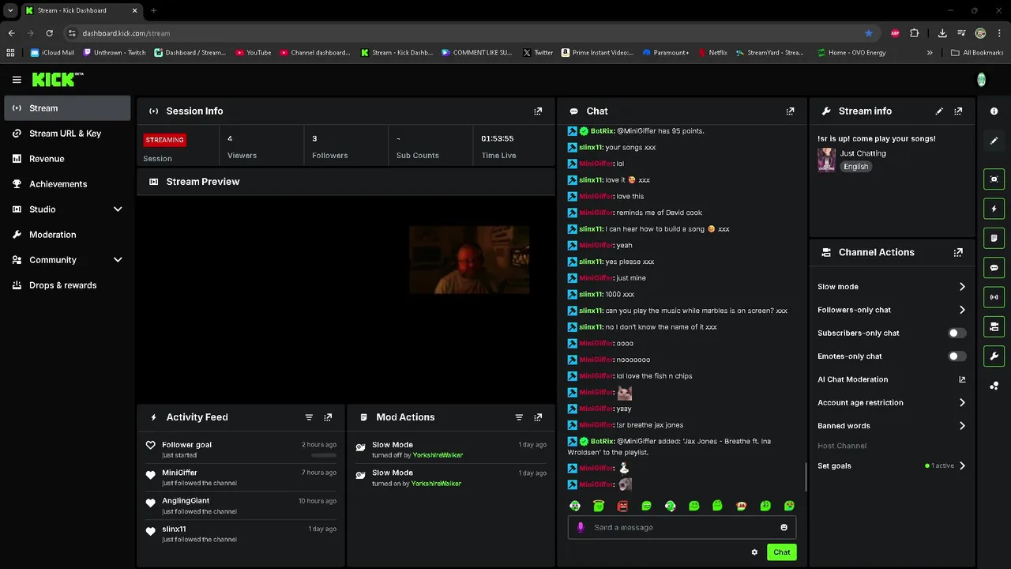Click the green Chat send button
1011x569 pixels.
pyautogui.click(x=781, y=552)
